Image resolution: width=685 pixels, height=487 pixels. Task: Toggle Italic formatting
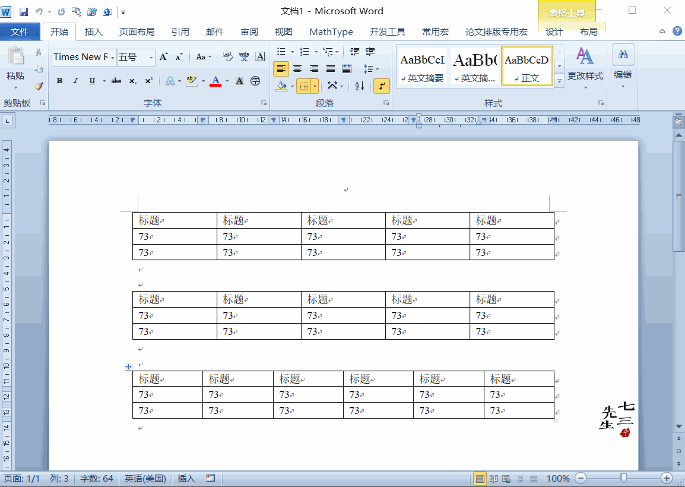pos(75,81)
